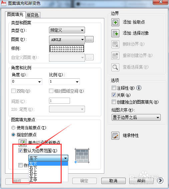Uncheck the 关联 checkbox
This screenshot has height=189, width=169.
114,95
